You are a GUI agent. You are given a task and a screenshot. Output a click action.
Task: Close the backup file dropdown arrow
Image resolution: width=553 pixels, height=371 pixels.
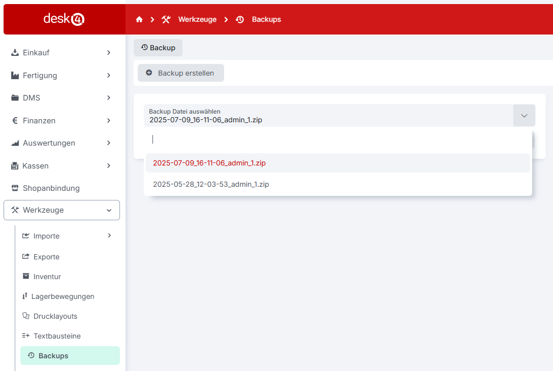524,116
